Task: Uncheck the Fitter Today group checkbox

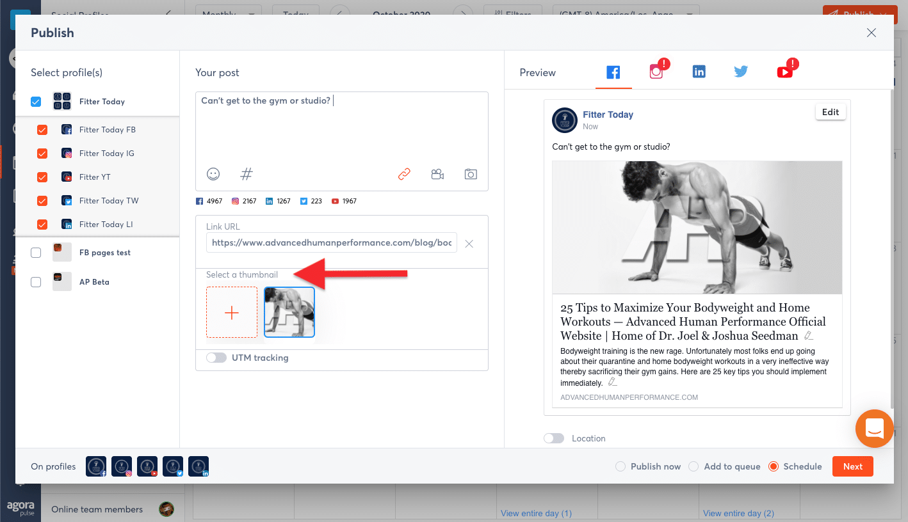Action: click(36, 102)
